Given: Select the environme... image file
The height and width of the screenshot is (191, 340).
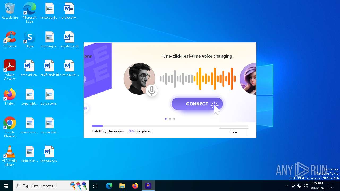Looking at the screenshot, I should click(29, 126).
